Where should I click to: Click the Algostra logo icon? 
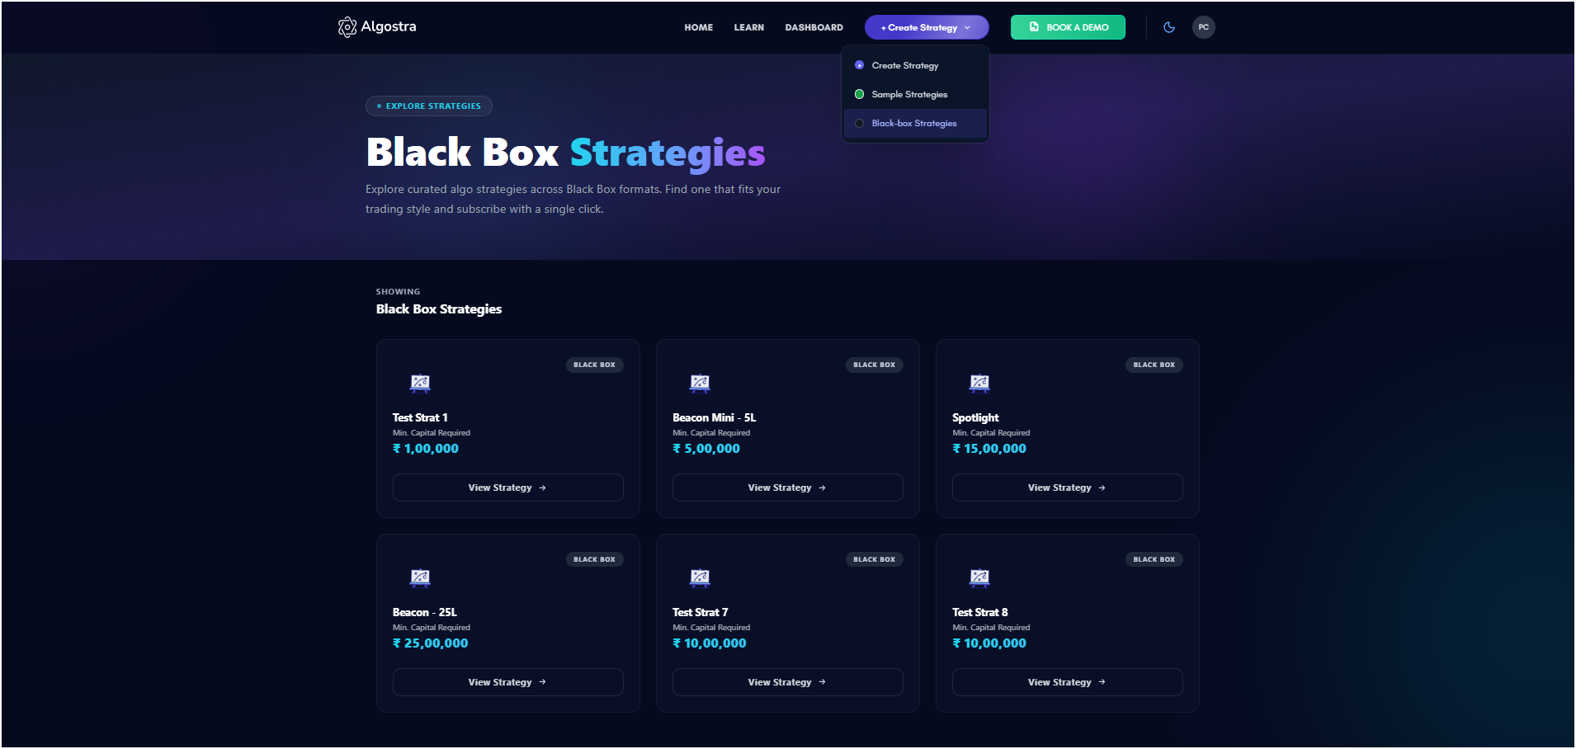pyautogui.click(x=347, y=27)
